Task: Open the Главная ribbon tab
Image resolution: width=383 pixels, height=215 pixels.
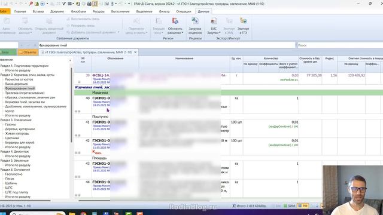Action: coord(20,11)
